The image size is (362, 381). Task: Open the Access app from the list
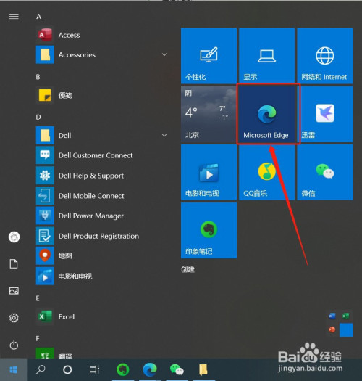(102, 36)
